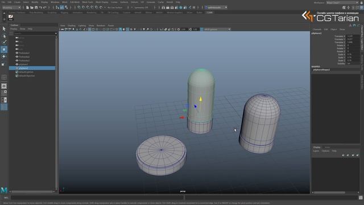This screenshot has width=364, height=205.
Task: Select by hierarchy mode icon
Action: click(57, 7)
